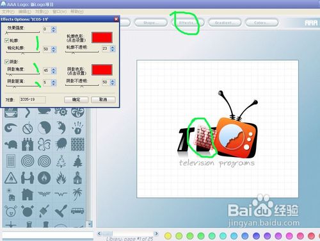
Task: Go to next library page arrow
Action: tap(157, 233)
